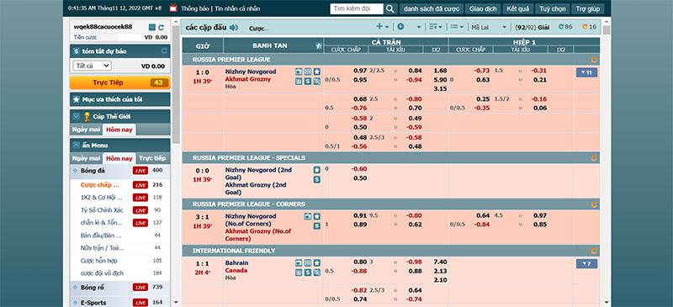Expand the 11 more markets for Nizhny Novgorod

point(586,72)
